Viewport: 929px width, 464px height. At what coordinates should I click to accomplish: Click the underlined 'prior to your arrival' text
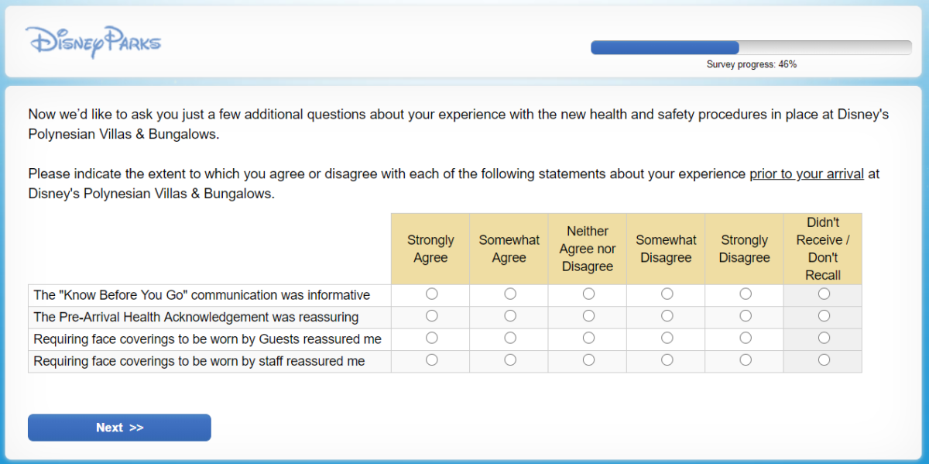pos(806,174)
